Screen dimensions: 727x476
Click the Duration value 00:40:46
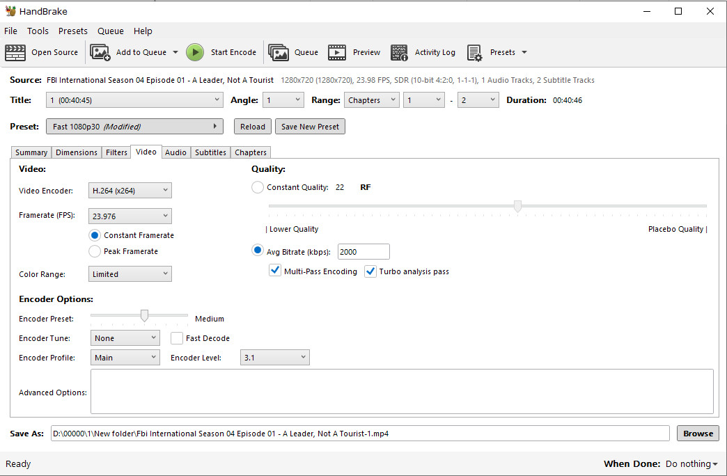[568, 100]
